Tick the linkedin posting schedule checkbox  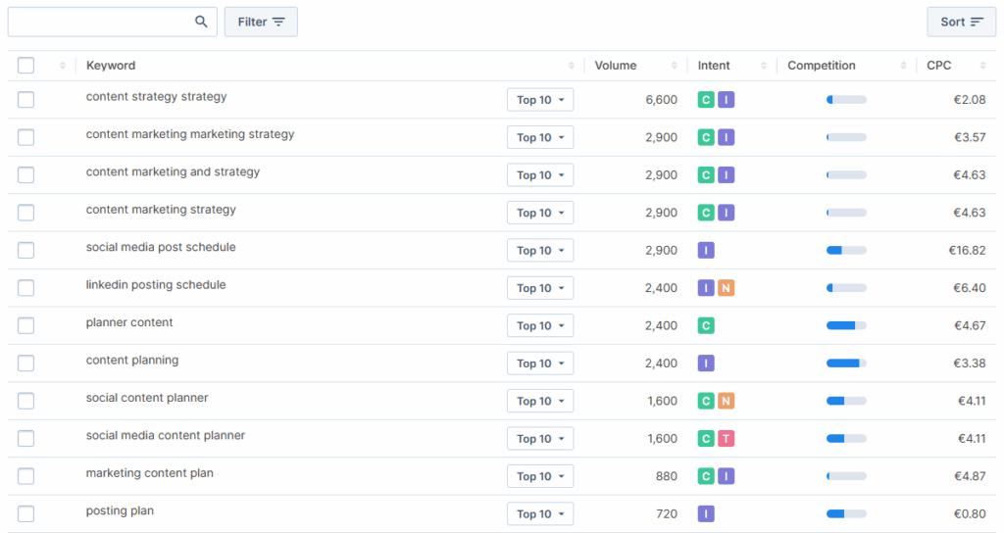[26, 288]
